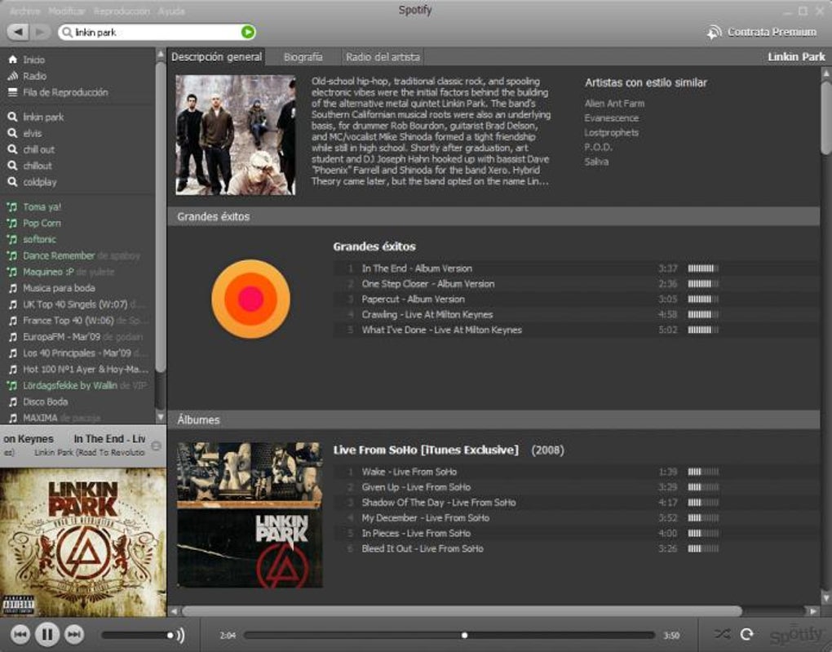Go to the previous track

pyautogui.click(x=20, y=634)
